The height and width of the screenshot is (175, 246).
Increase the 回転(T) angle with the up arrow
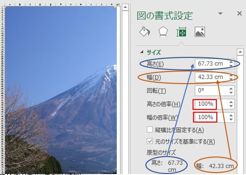point(231,88)
